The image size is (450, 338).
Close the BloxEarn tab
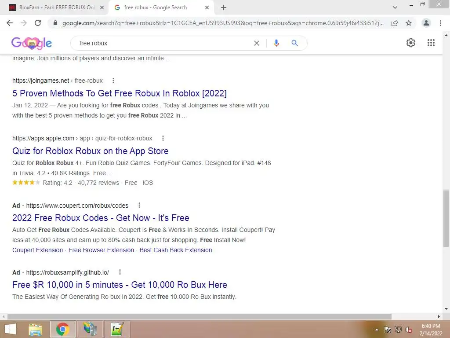coord(102,7)
